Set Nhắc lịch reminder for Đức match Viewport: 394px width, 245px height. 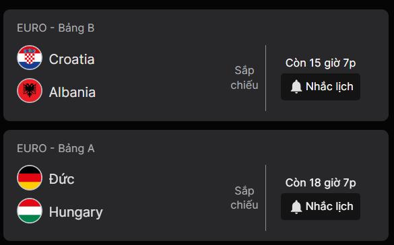click(x=321, y=207)
